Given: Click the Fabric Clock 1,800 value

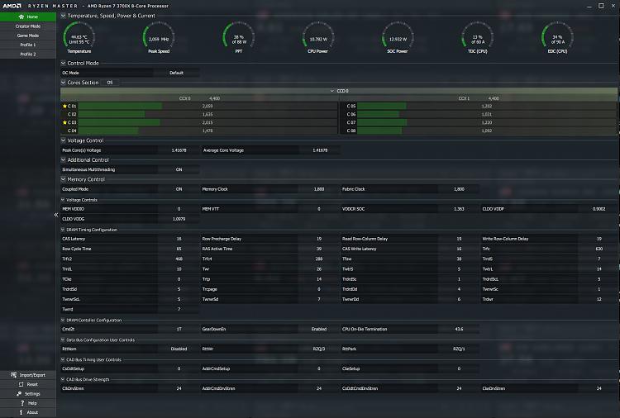Looking at the screenshot, I should point(459,189).
